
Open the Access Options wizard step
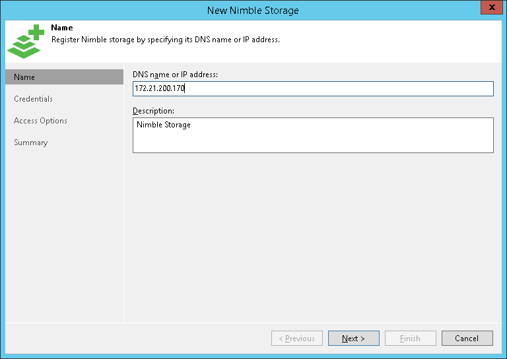pyautogui.click(x=40, y=121)
